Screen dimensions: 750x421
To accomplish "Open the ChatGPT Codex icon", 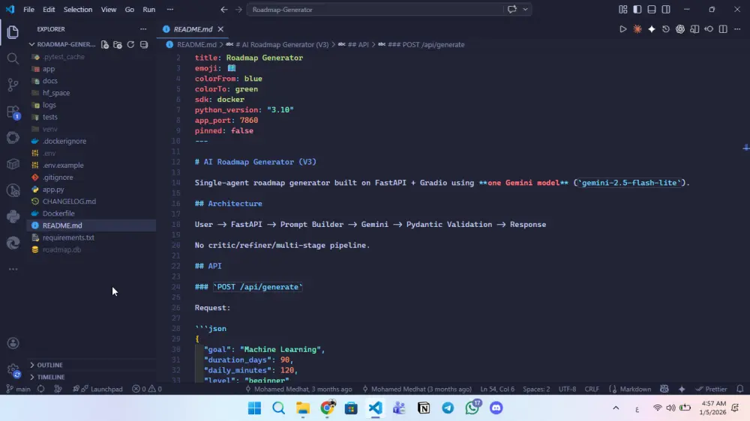I will tap(680, 29).
